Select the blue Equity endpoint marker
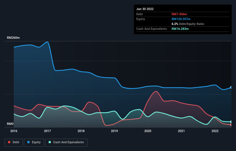The width and height of the screenshot is (236, 151). tap(231, 87)
